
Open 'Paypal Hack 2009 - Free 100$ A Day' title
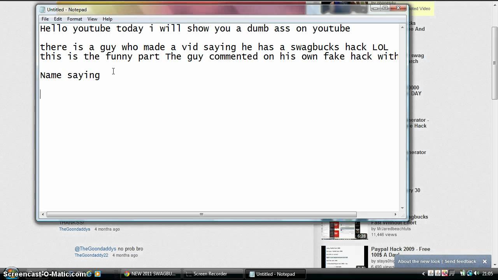pyautogui.click(x=400, y=252)
